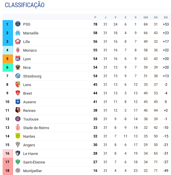Open the Saint-Étienne team link
The height and width of the screenshot is (175, 171).
click(34, 162)
